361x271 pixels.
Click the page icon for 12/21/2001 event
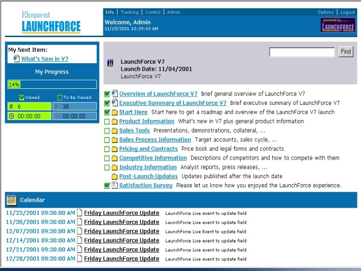pyautogui.click(x=79, y=249)
